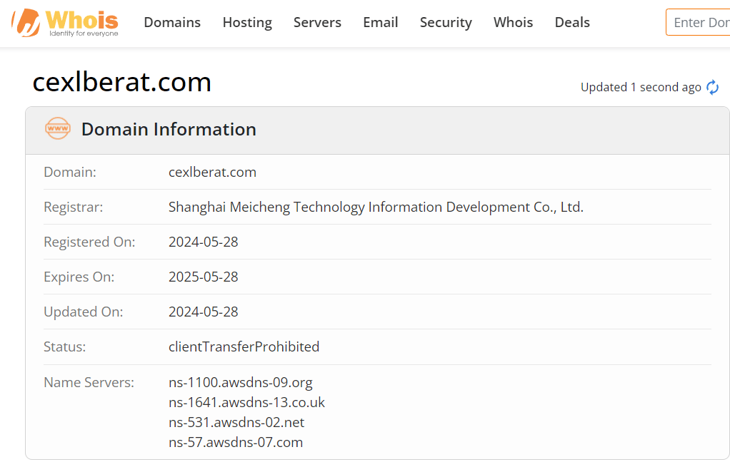Refresh the whois record with the blue arrows icon
Viewport: 730px width, 462px height.
(x=712, y=88)
